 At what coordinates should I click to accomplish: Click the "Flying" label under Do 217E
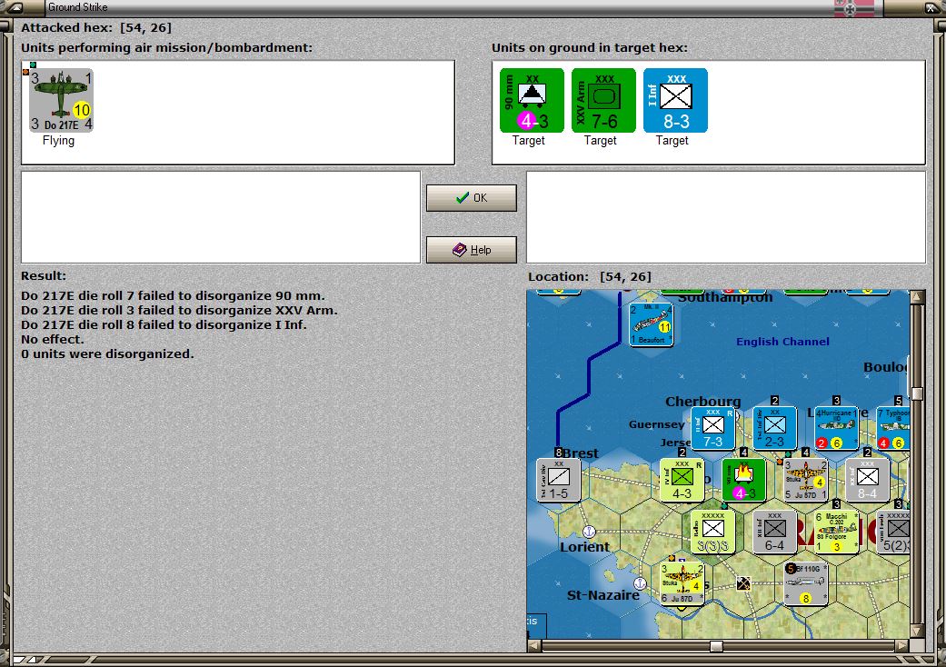(58, 141)
